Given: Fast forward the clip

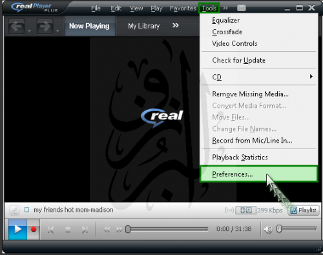Looking at the screenshot, I should pyautogui.click(x=119, y=230).
